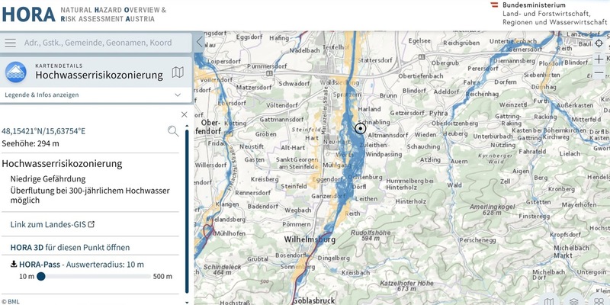Viewport: 610px width, 305px height.
Task: Open the map icon next to Hochwasserrisikozonierung
Action: pyautogui.click(x=178, y=73)
